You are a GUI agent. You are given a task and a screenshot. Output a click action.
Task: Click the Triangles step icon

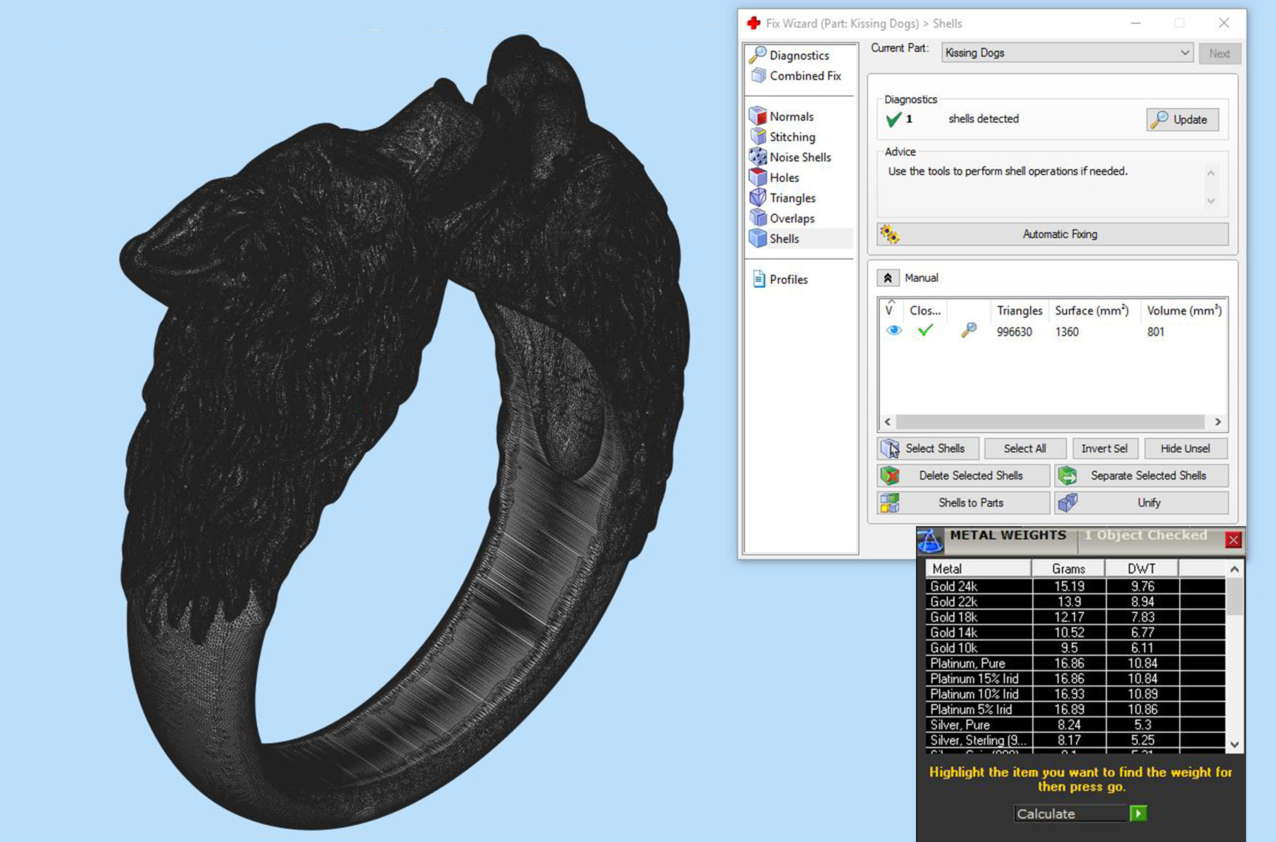tap(758, 197)
